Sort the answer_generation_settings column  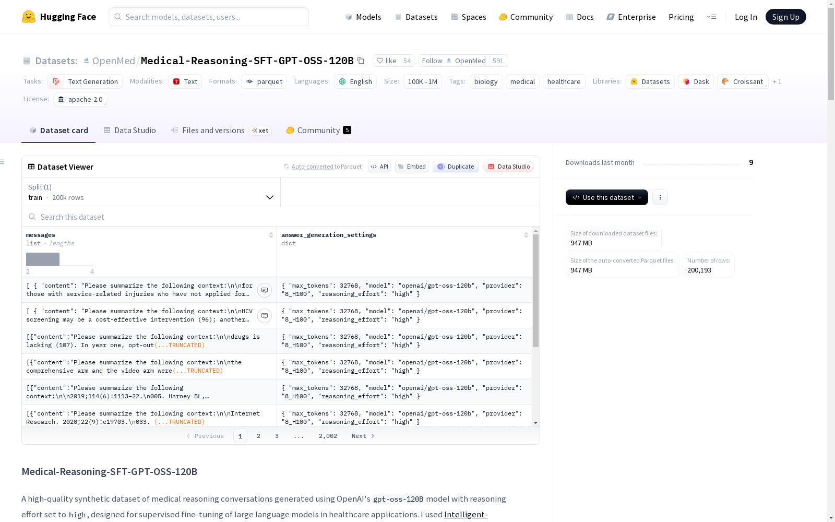pyautogui.click(x=526, y=235)
